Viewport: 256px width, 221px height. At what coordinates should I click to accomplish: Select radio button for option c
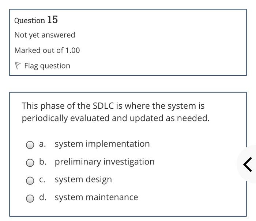click(30, 181)
